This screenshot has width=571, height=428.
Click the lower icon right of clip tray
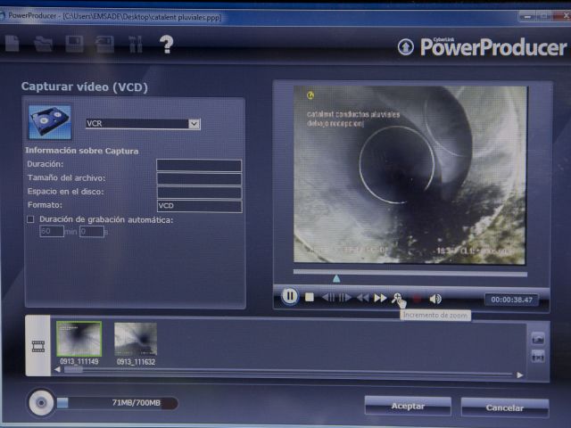point(538,357)
